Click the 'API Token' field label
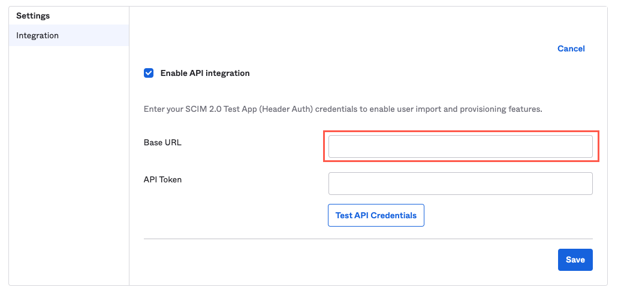618x290 pixels. 162,179
